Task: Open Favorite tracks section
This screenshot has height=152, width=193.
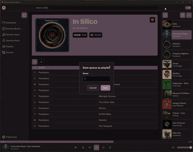Action: 11,35
